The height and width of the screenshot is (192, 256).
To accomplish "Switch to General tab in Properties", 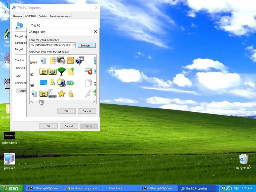I will click(x=18, y=16).
